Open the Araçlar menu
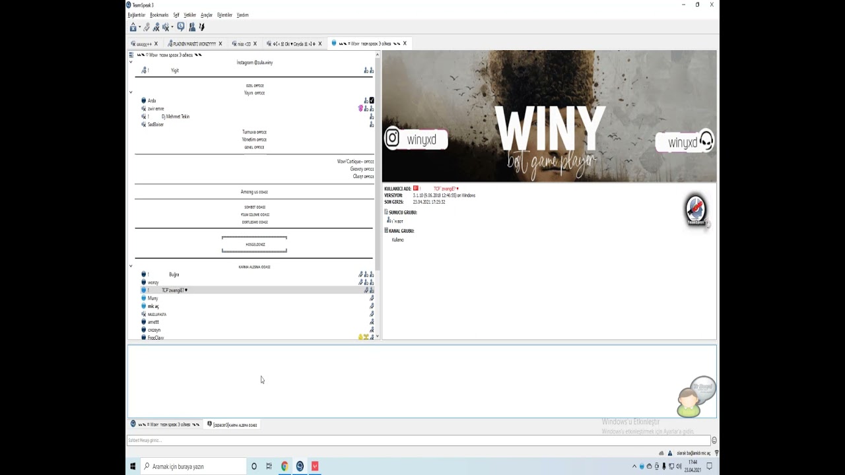Screen dimensions: 845x475 click(x=207, y=15)
